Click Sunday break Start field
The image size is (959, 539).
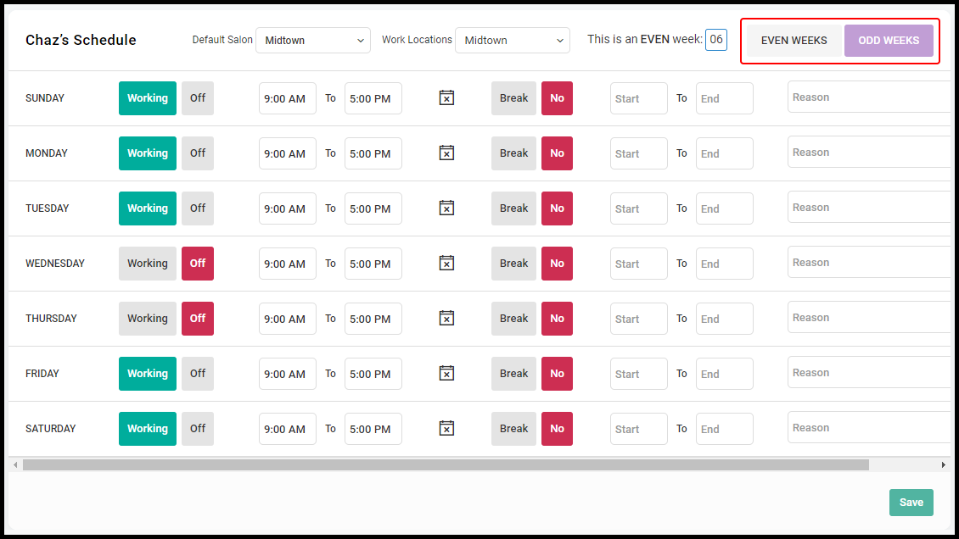click(638, 98)
